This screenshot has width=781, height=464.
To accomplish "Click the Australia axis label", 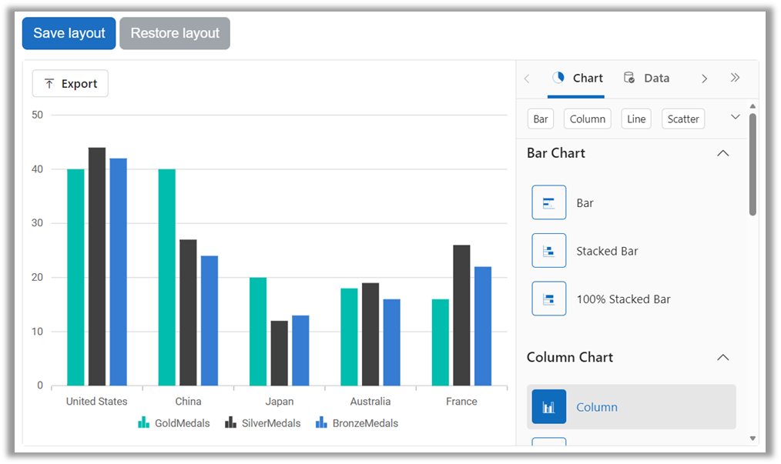I will (x=370, y=401).
